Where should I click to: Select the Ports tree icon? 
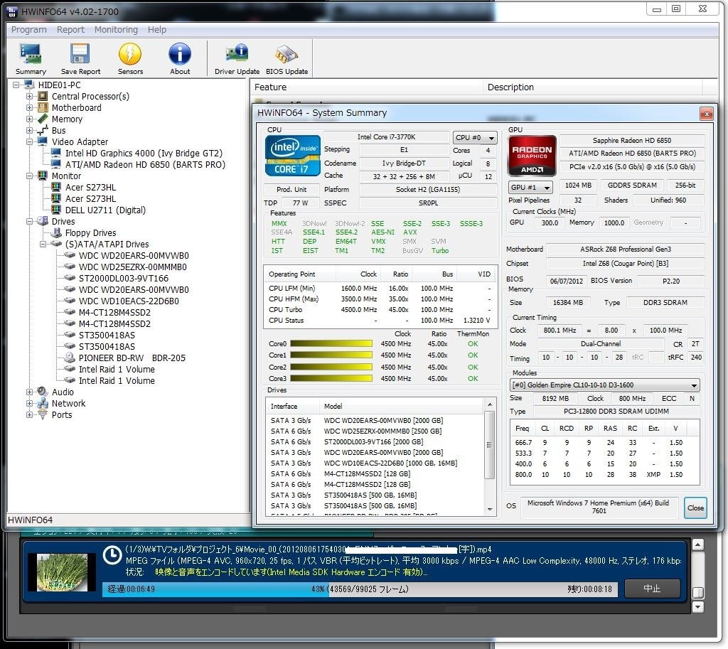pos(43,414)
